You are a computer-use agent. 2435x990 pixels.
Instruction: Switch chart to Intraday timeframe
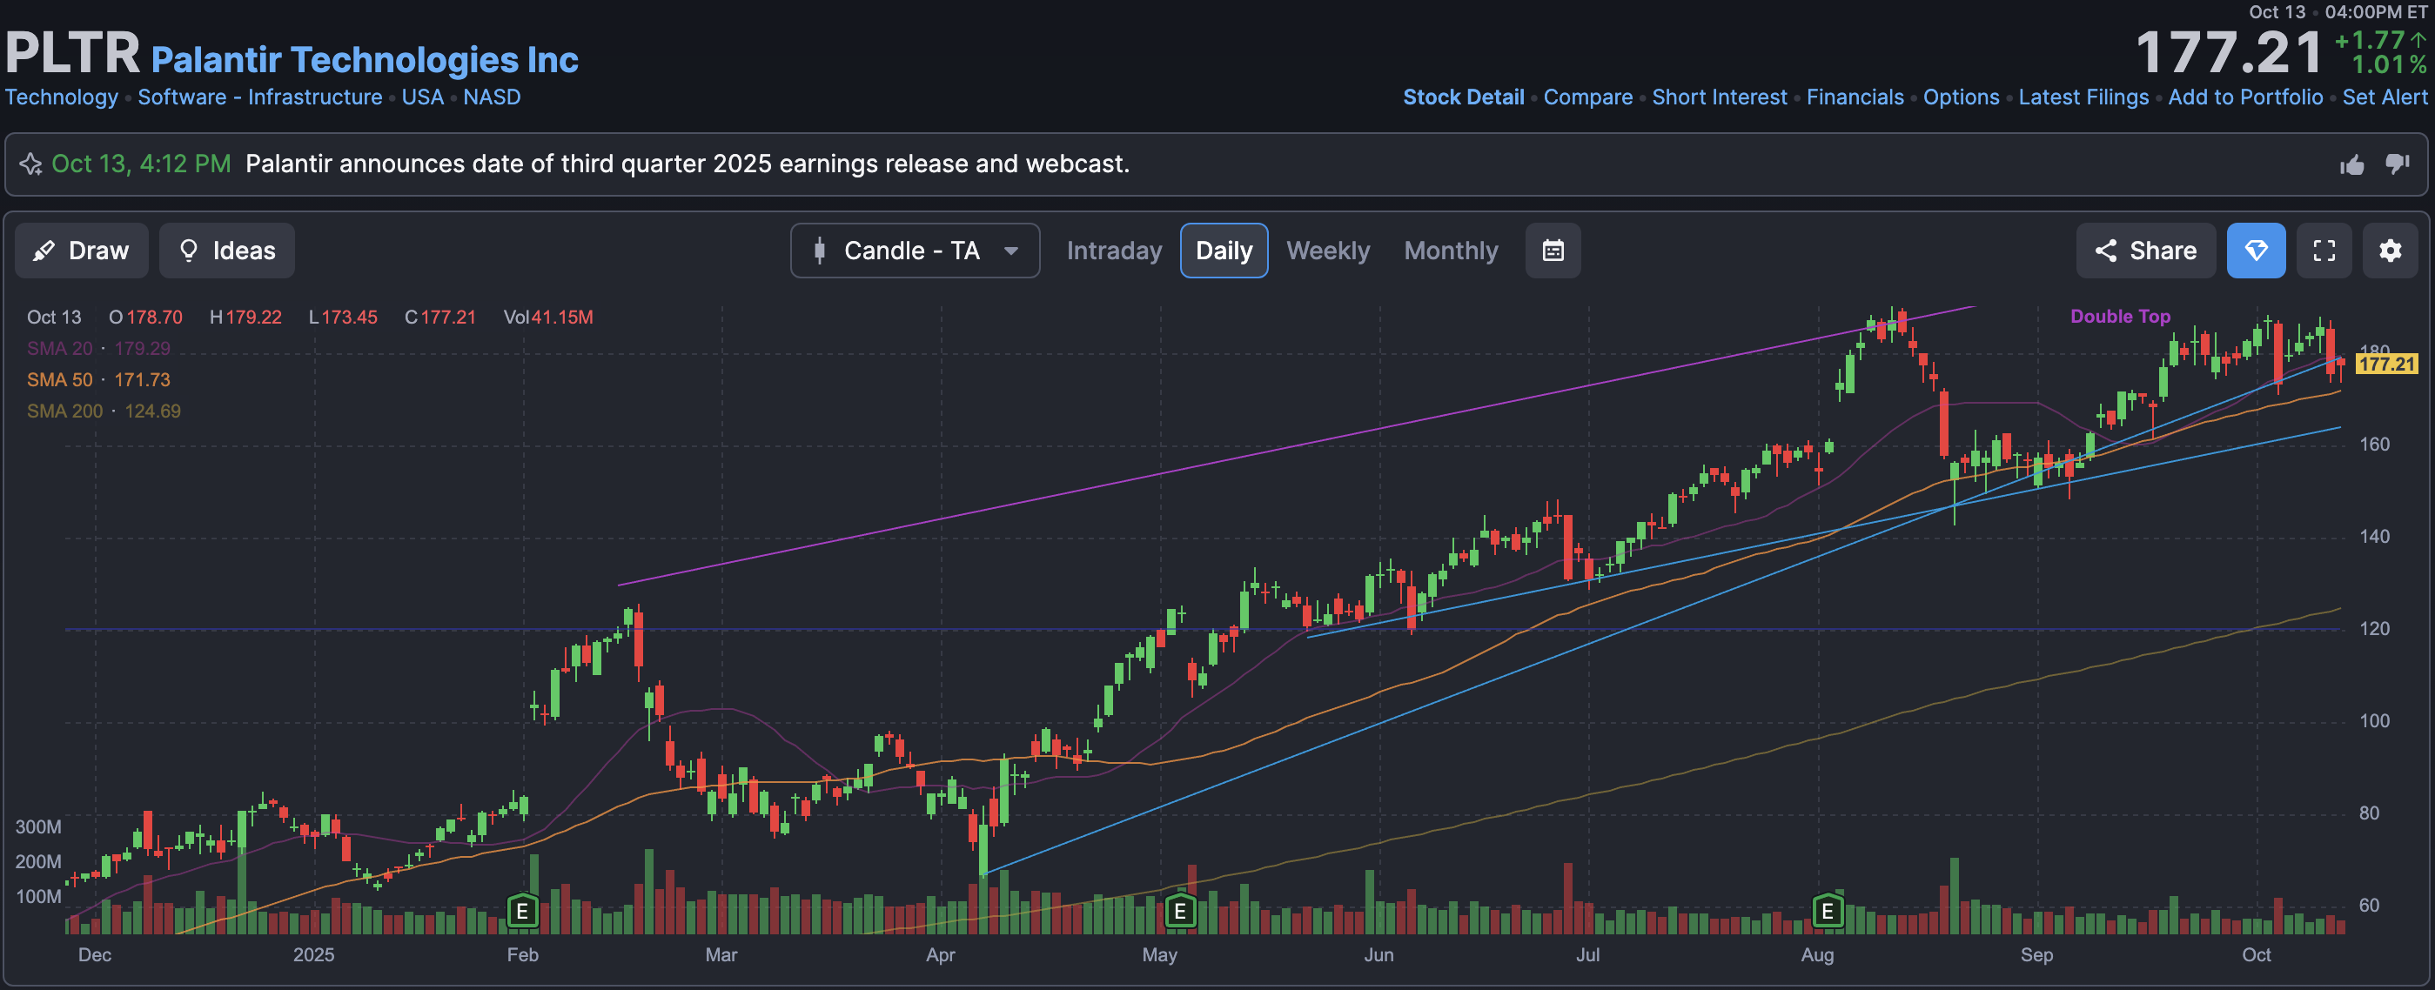click(x=1114, y=251)
